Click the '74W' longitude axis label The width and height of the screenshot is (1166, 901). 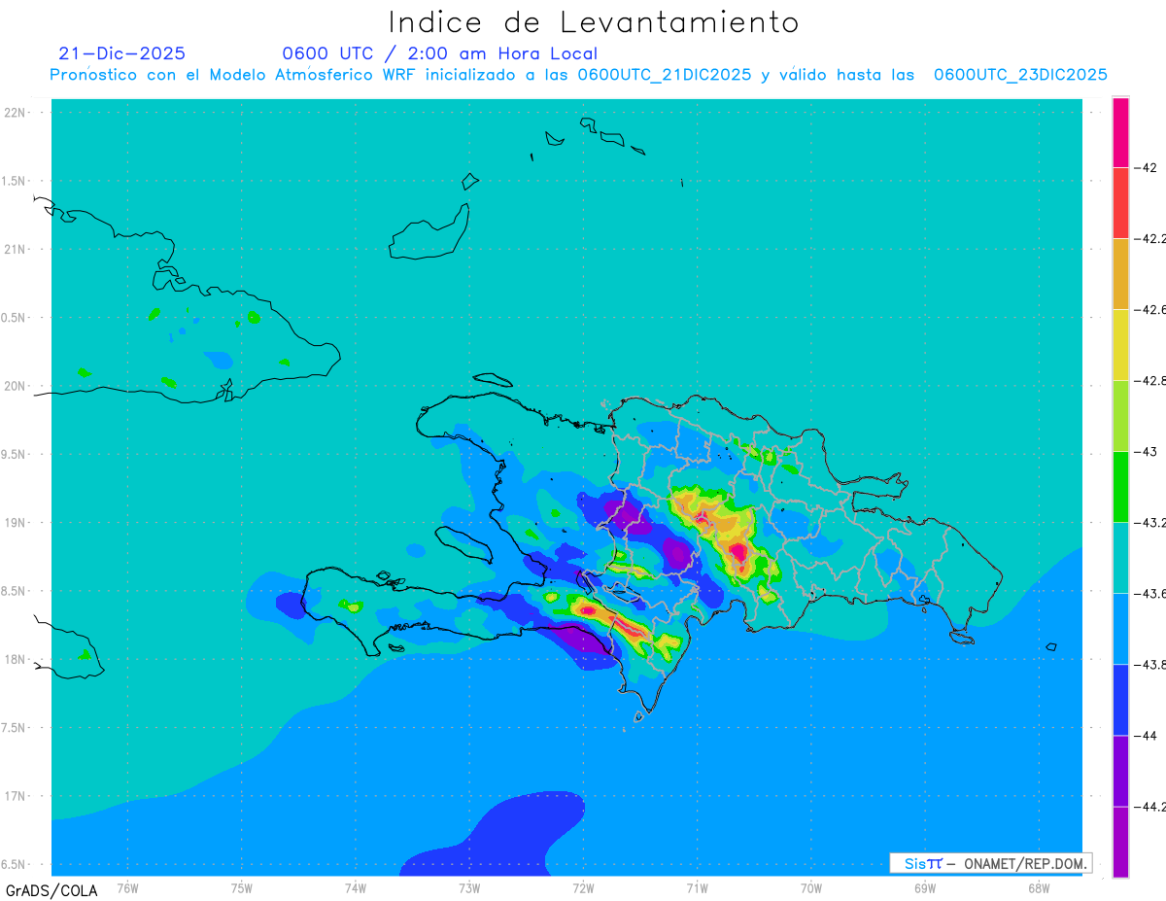(356, 888)
